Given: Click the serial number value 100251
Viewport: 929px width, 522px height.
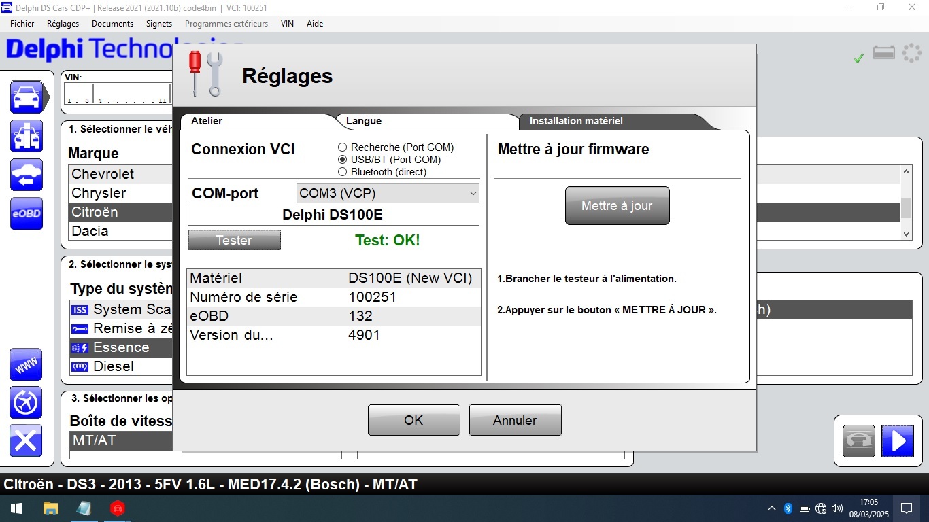Looking at the screenshot, I should pos(372,297).
